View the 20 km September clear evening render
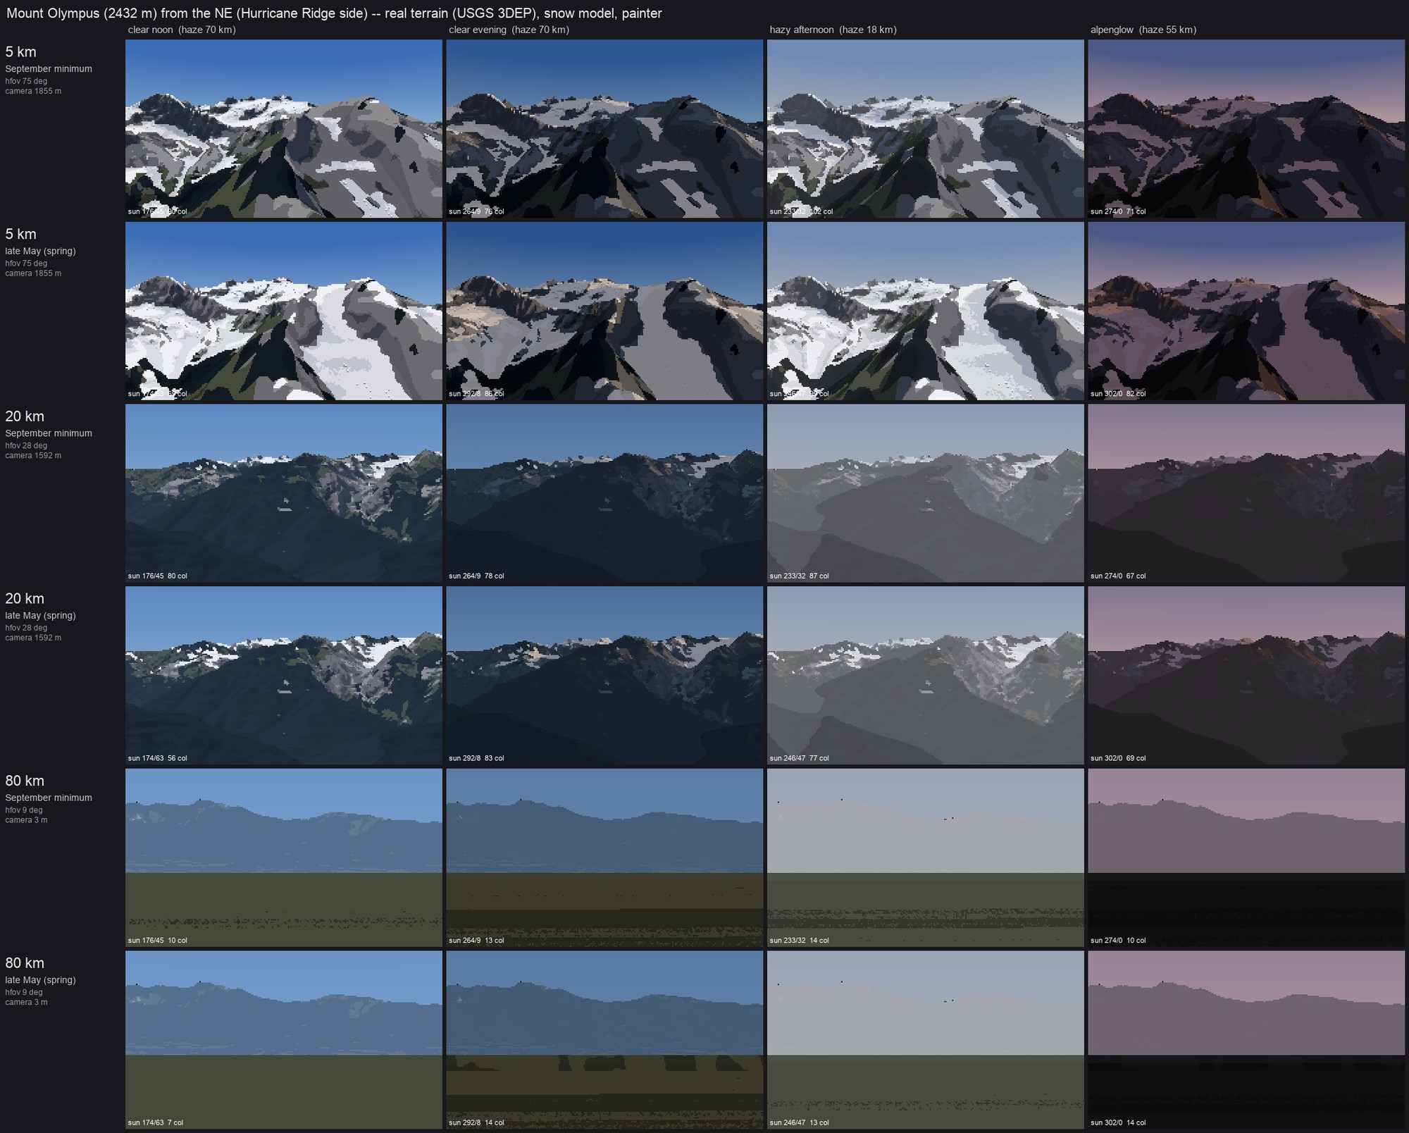Viewport: 1409px width, 1133px height. coord(604,493)
